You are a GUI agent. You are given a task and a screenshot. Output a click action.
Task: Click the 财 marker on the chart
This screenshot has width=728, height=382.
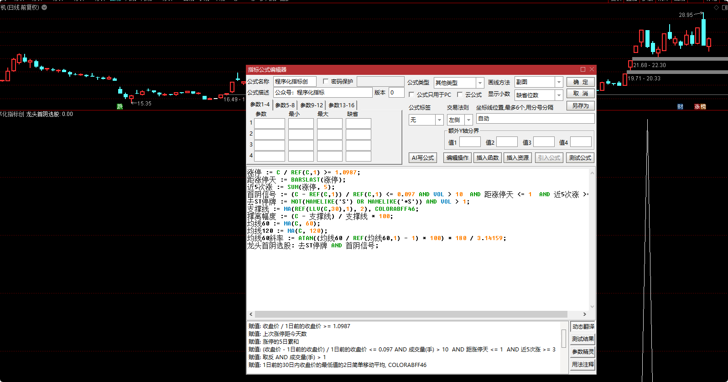680,106
